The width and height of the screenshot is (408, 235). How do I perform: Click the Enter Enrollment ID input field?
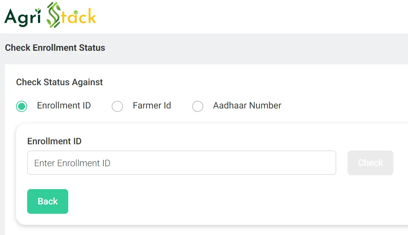pyautogui.click(x=181, y=163)
